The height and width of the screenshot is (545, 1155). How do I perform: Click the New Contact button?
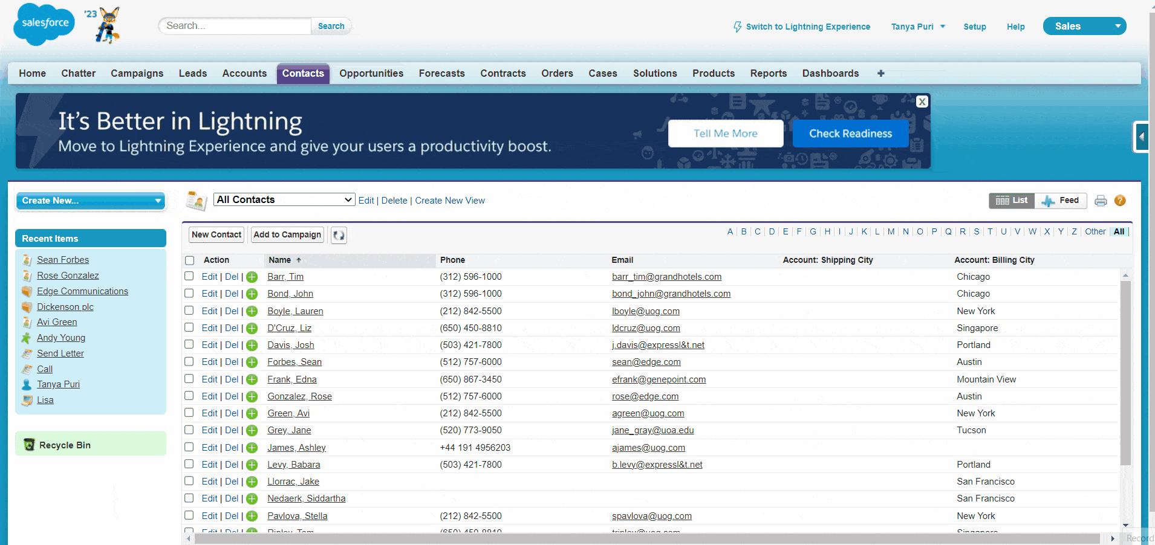(216, 234)
